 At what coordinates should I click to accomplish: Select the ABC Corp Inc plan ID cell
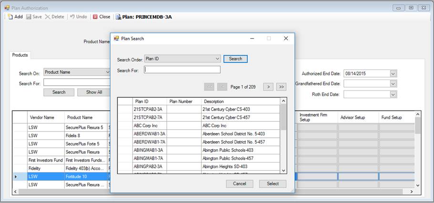pyautogui.click(x=149, y=125)
